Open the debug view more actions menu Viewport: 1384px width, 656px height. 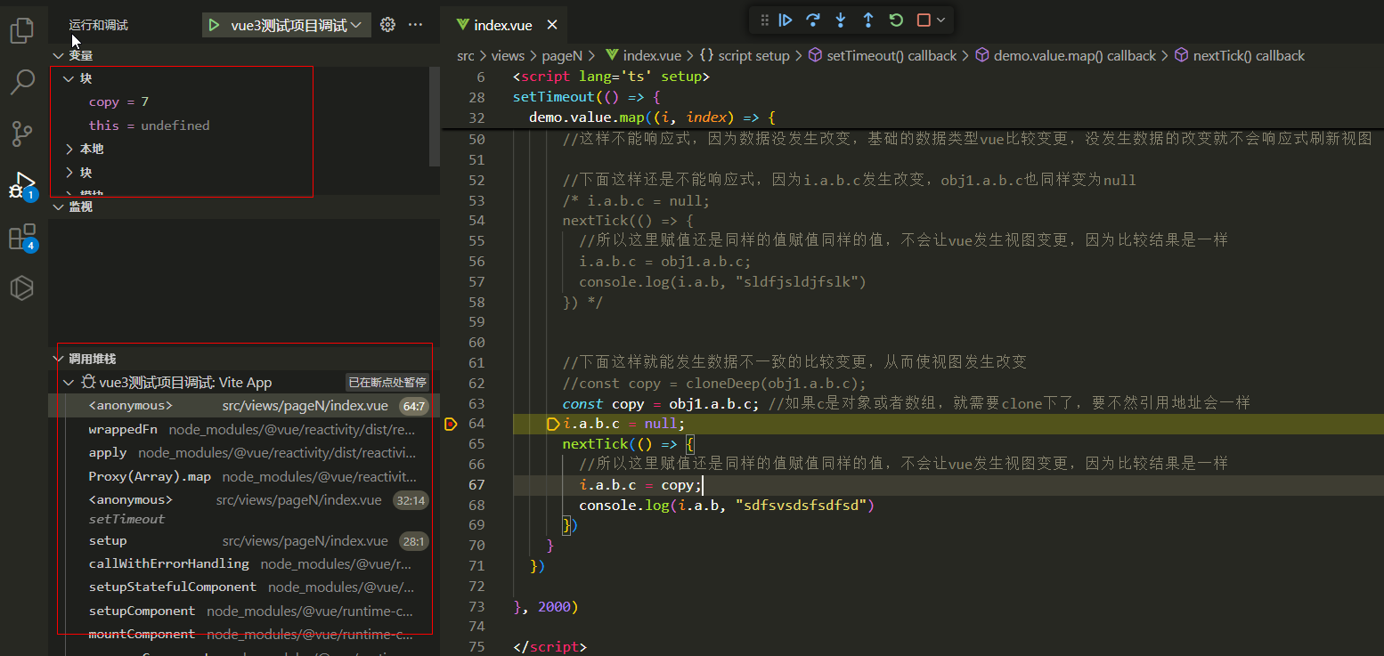[415, 25]
